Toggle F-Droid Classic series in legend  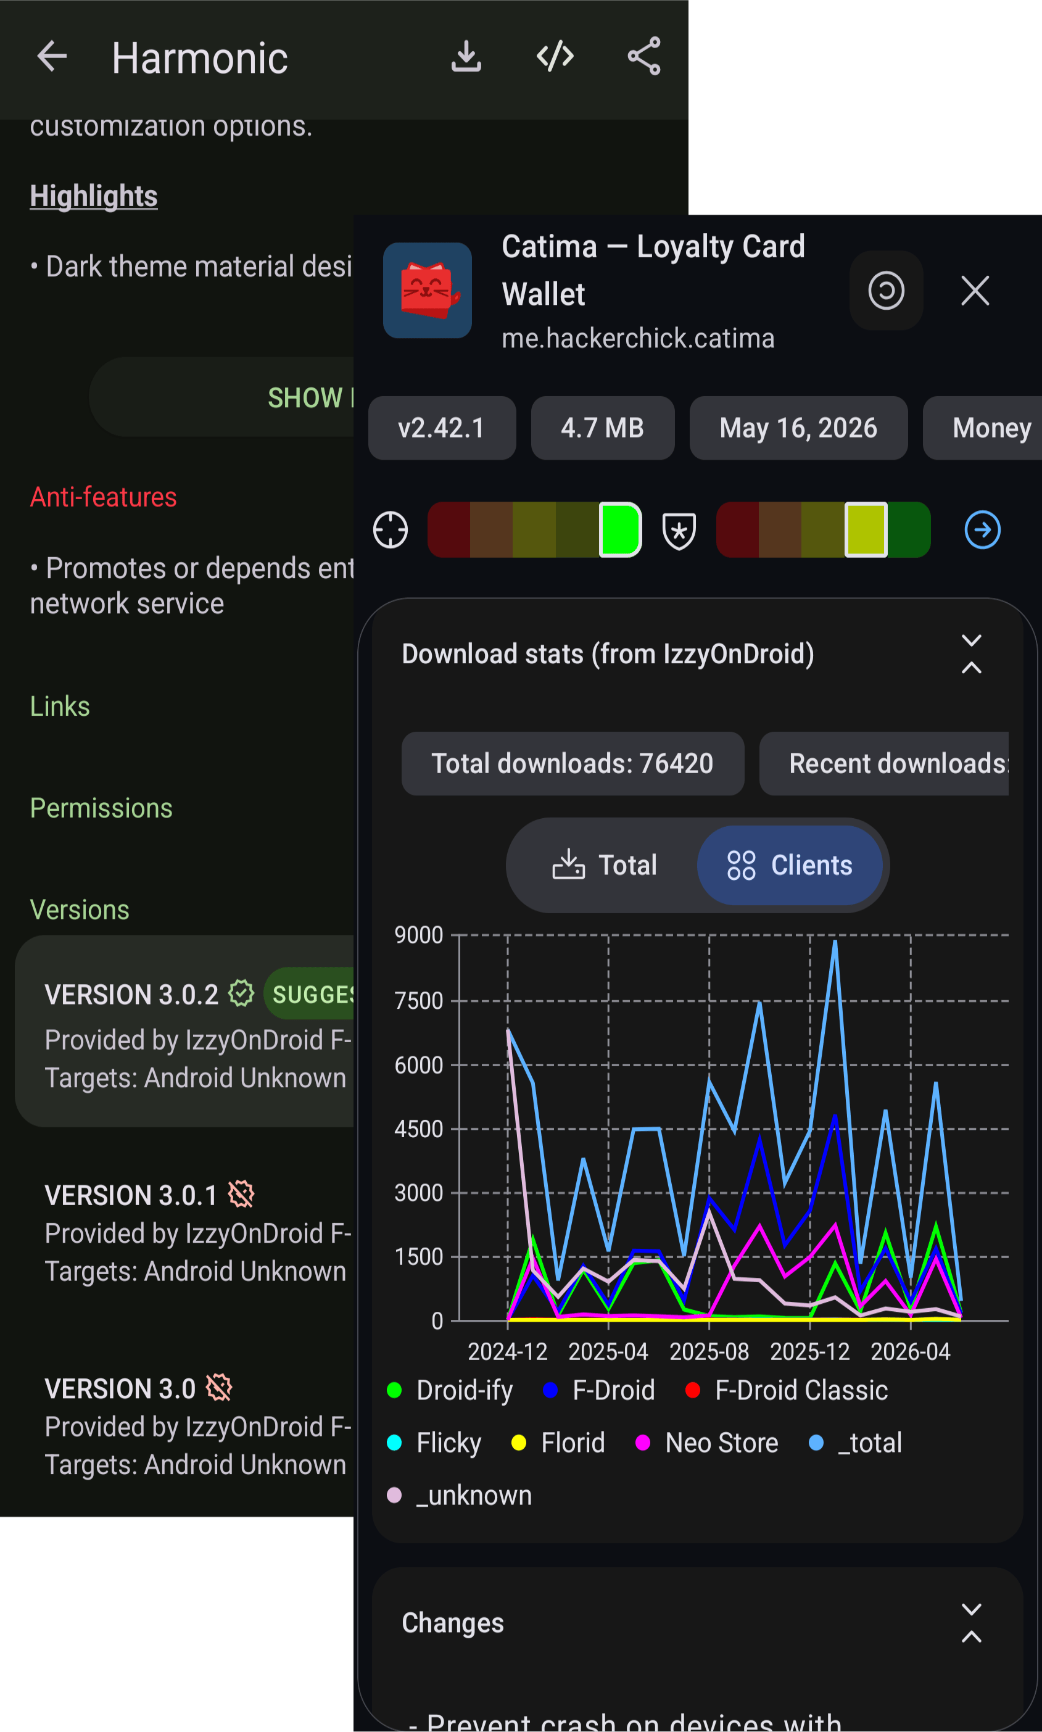tap(787, 1390)
